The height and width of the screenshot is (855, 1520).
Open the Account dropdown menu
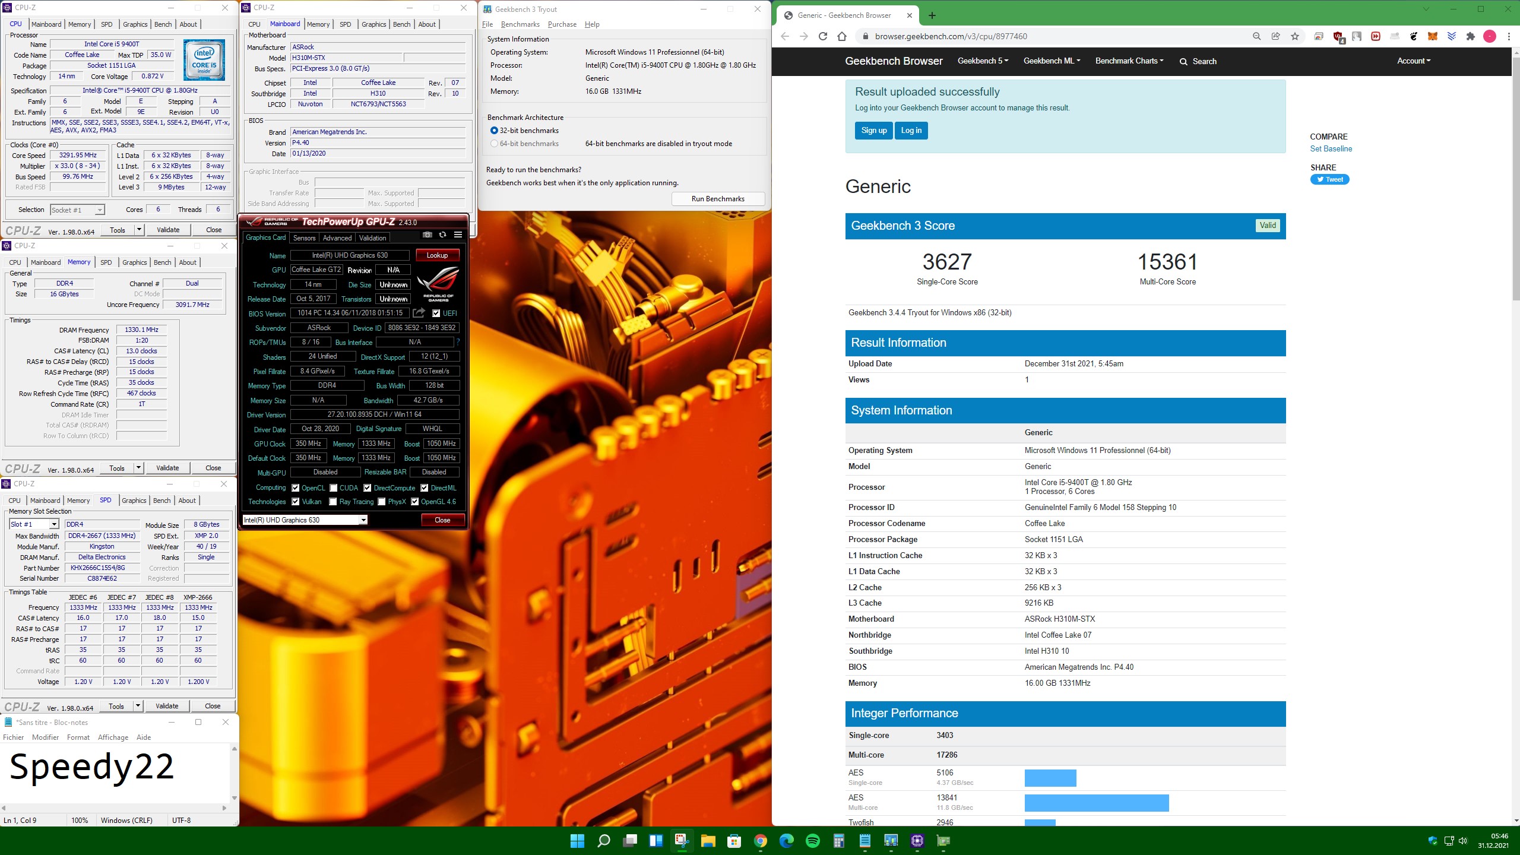tap(1414, 61)
